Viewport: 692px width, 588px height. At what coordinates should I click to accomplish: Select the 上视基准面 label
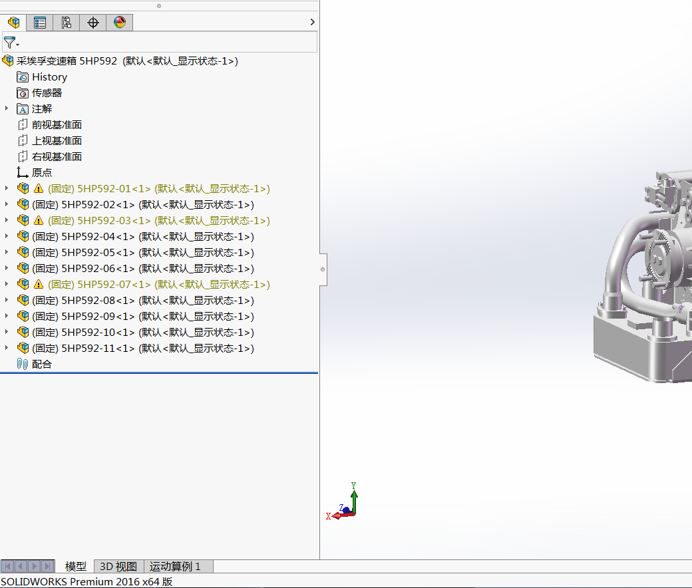click(x=57, y=141)
